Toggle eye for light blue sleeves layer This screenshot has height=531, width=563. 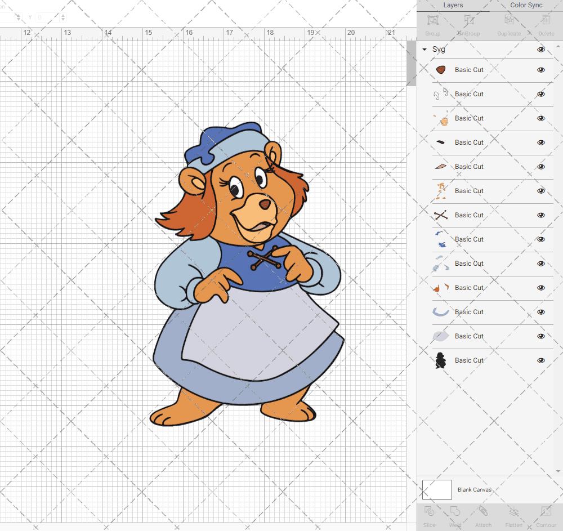pos(540,264)
